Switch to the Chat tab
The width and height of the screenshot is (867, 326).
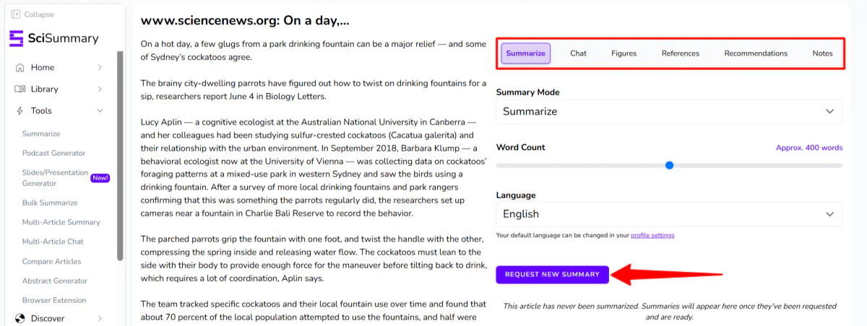pos(578,53)
